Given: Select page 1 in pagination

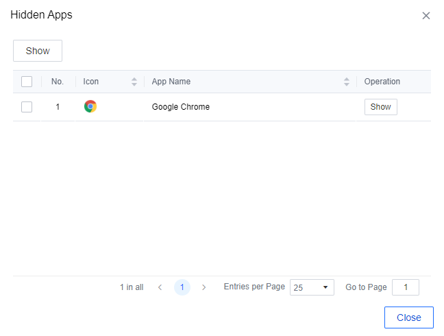Looking at the screenshot, I should [x=182, y=287].
